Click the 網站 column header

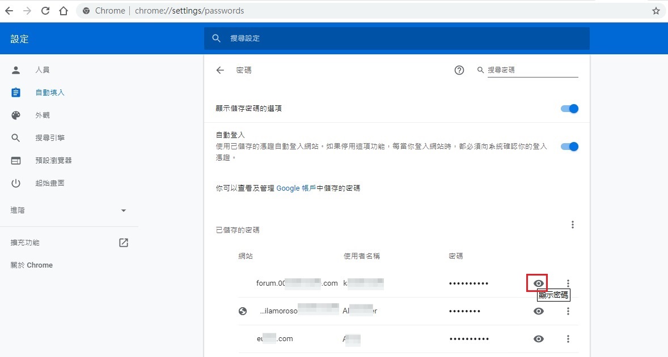[246, 256]
